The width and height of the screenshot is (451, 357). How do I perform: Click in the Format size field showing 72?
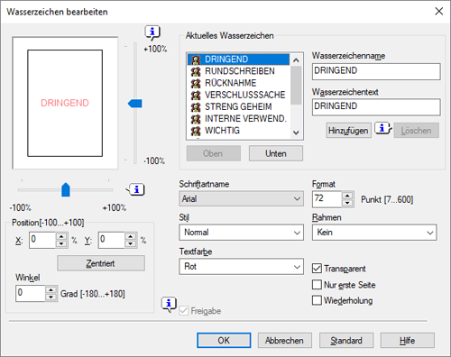[x=327, y=199]
